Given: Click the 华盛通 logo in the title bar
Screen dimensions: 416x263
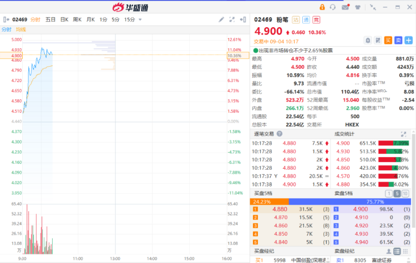Looking at the screenshot, I should 130,7.
